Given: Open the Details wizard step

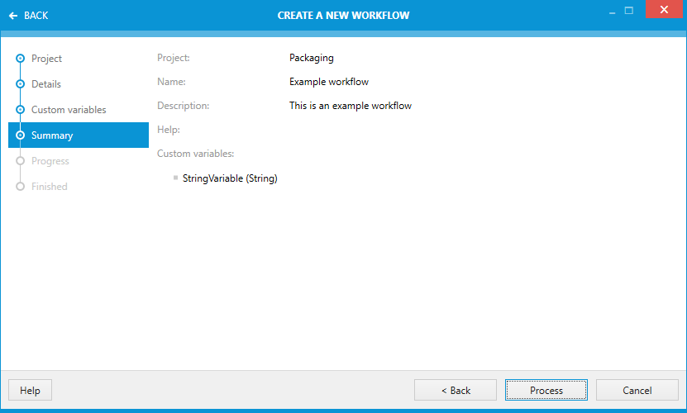Looking at the screenshot, I should click(46, 84).
